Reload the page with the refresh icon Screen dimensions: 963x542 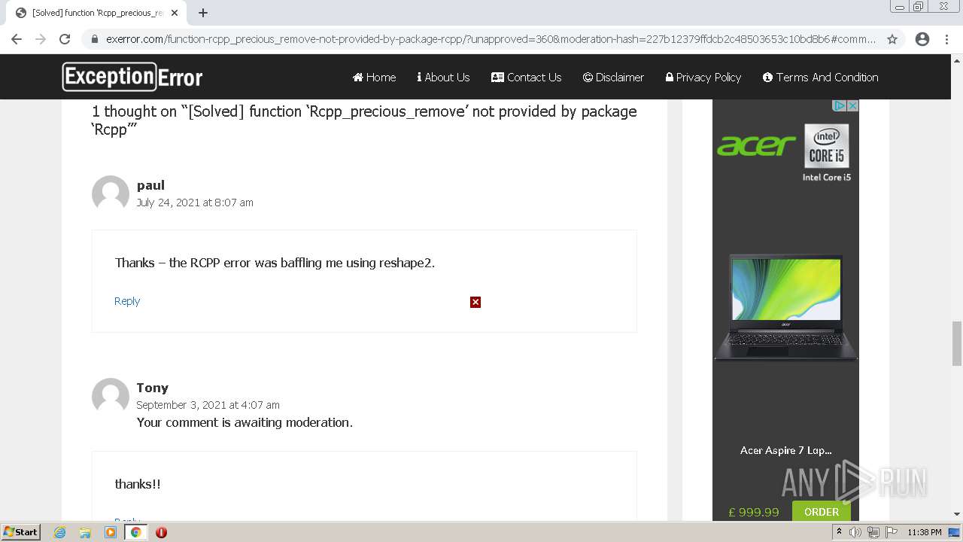tap(65, 39)
